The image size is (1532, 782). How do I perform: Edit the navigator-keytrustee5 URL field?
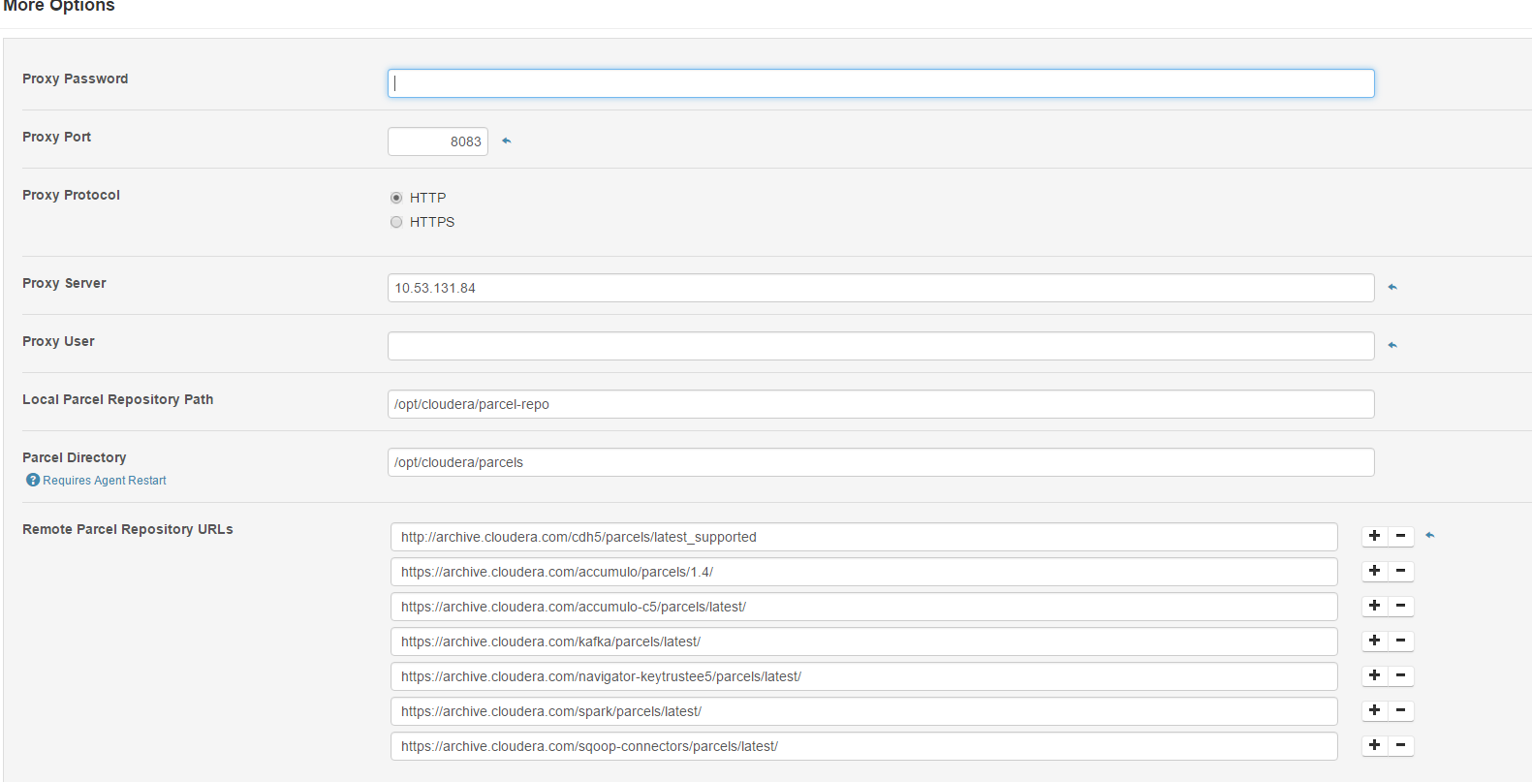pyautogui.click(x=864, y=676)
